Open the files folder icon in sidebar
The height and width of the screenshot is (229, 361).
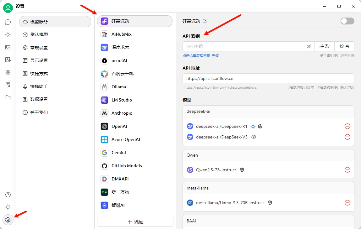click(8, 97)
